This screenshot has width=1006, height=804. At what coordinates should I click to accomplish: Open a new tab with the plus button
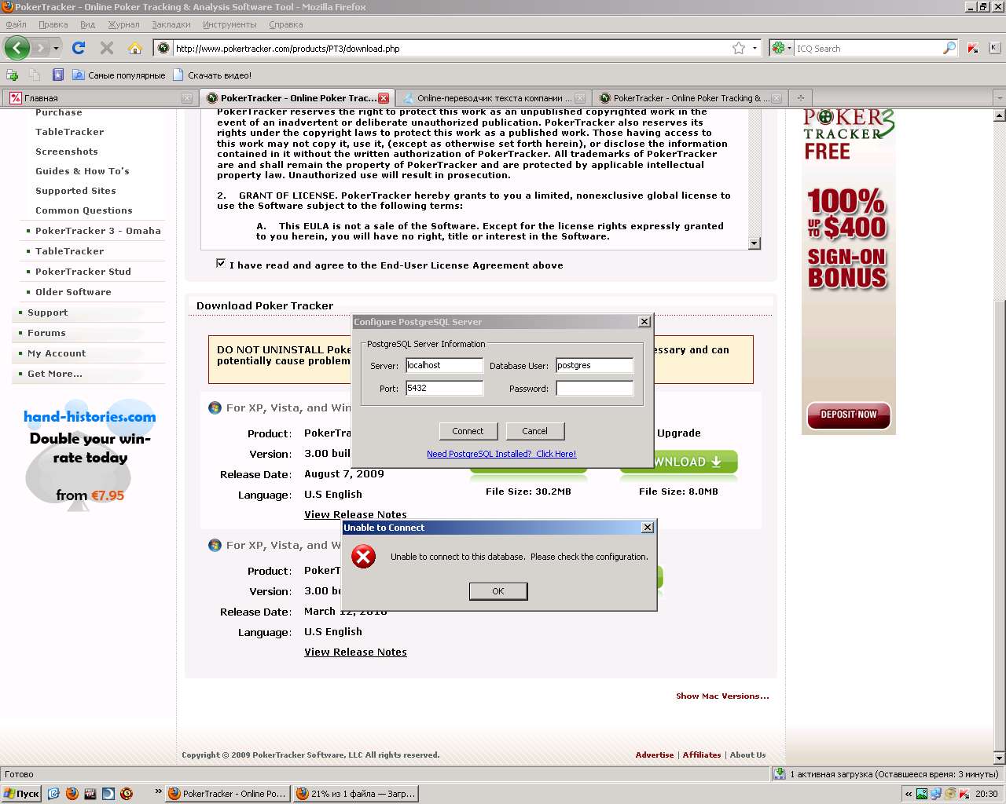click(x=800, y=98)
